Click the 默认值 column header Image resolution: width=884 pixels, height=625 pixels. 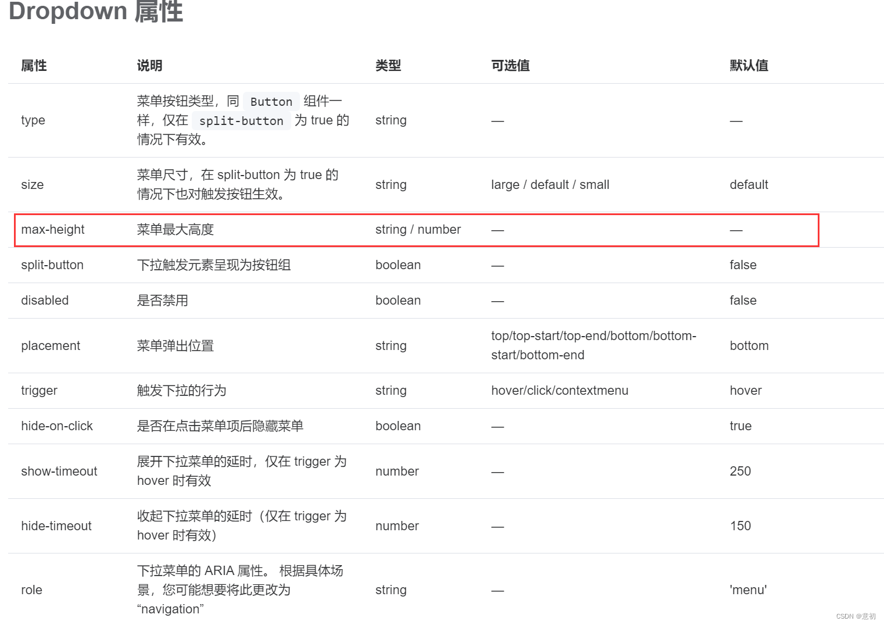pos(749,66)
